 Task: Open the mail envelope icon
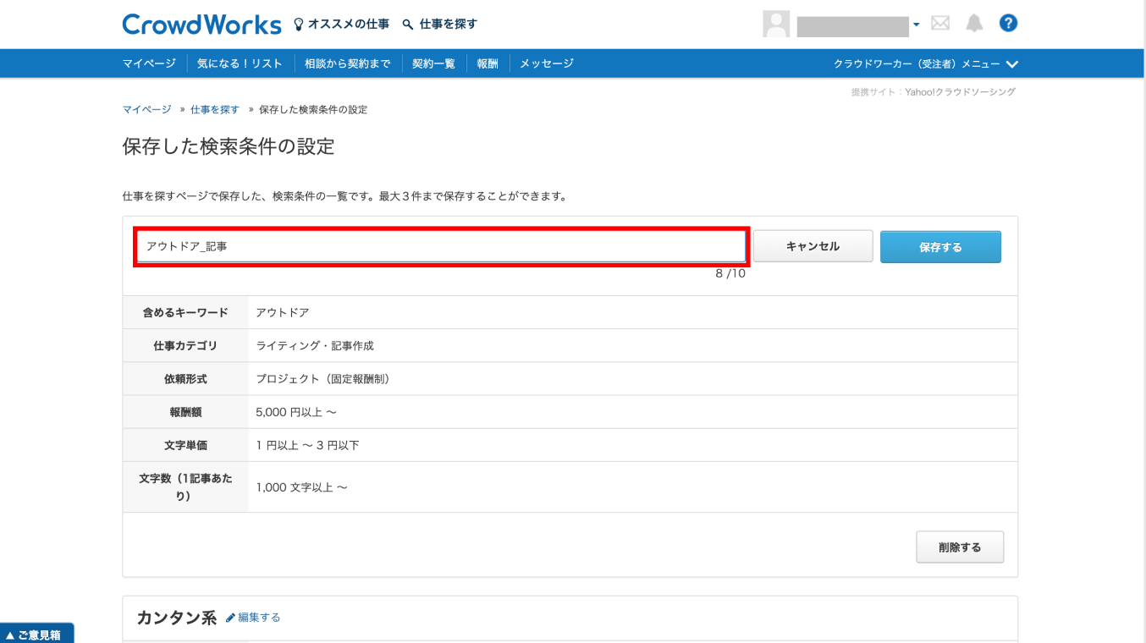[x=940, y=24]
